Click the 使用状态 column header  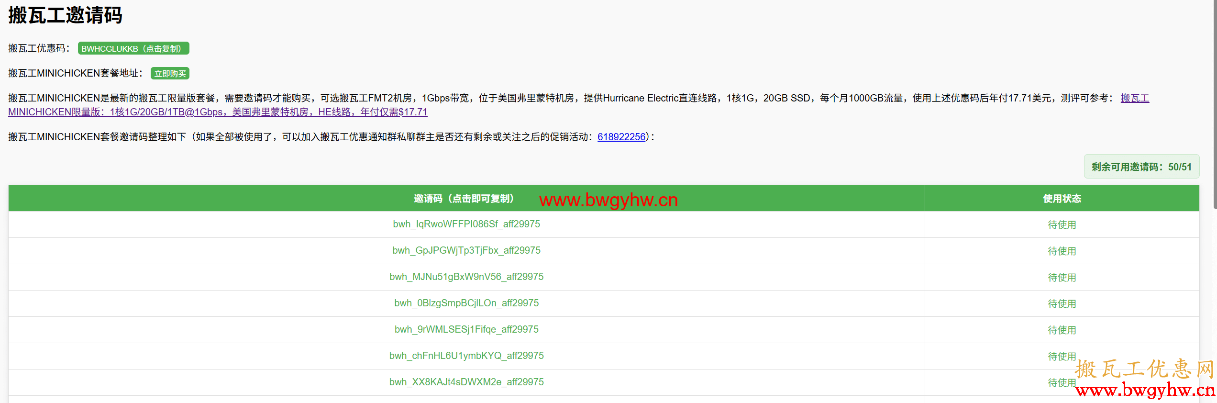[1062, 198]
